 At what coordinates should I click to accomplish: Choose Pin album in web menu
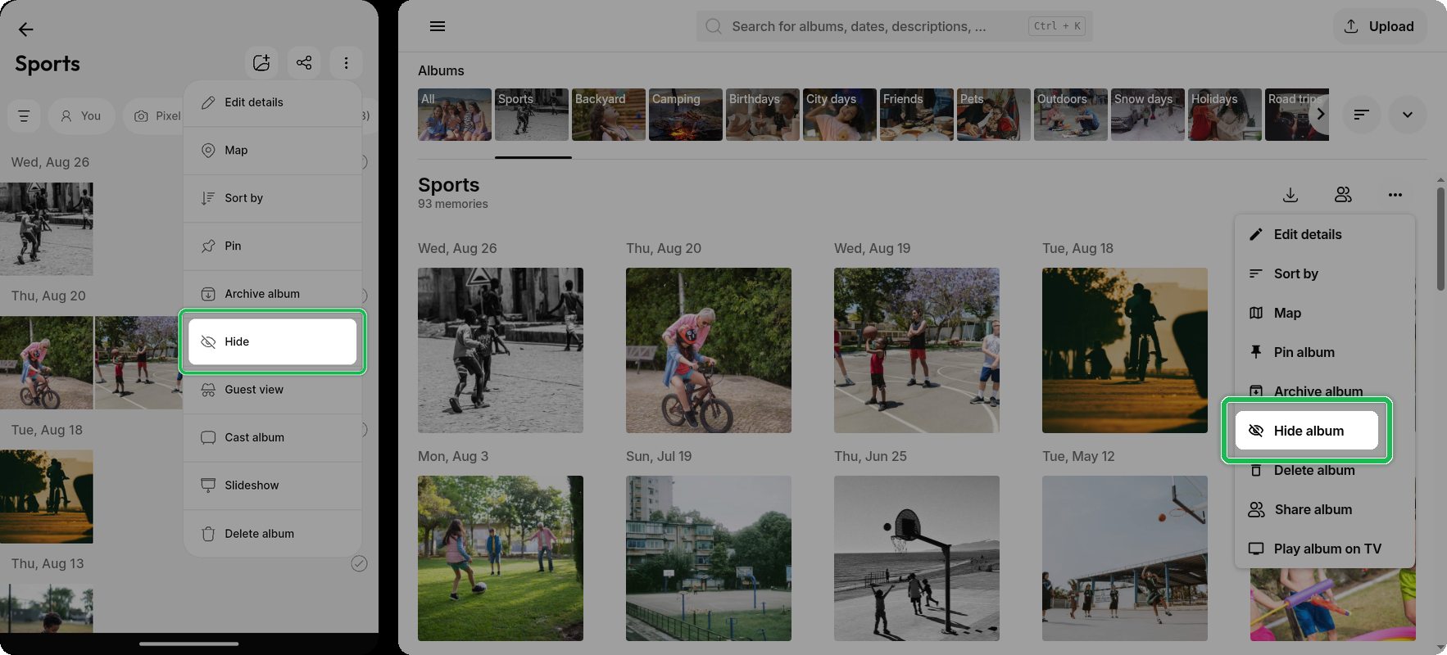(x=1325, y=352)
